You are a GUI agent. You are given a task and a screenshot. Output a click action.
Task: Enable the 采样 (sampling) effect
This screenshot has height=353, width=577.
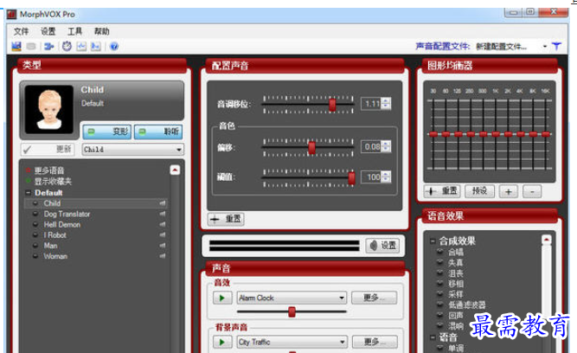pos(439,294)
